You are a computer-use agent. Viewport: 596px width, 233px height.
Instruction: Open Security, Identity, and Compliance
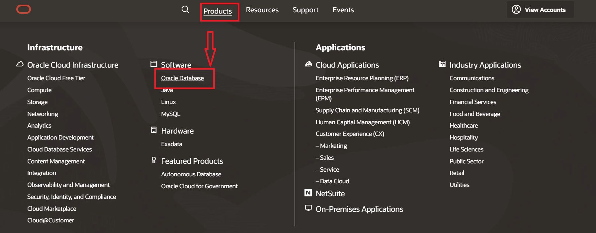72,197
